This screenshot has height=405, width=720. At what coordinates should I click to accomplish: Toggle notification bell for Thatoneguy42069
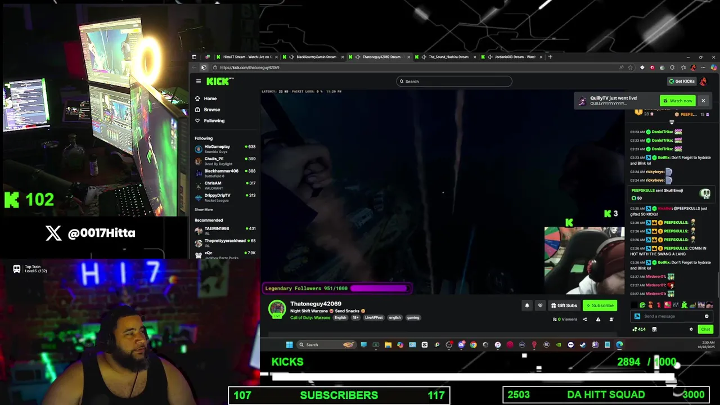(527, 305)
